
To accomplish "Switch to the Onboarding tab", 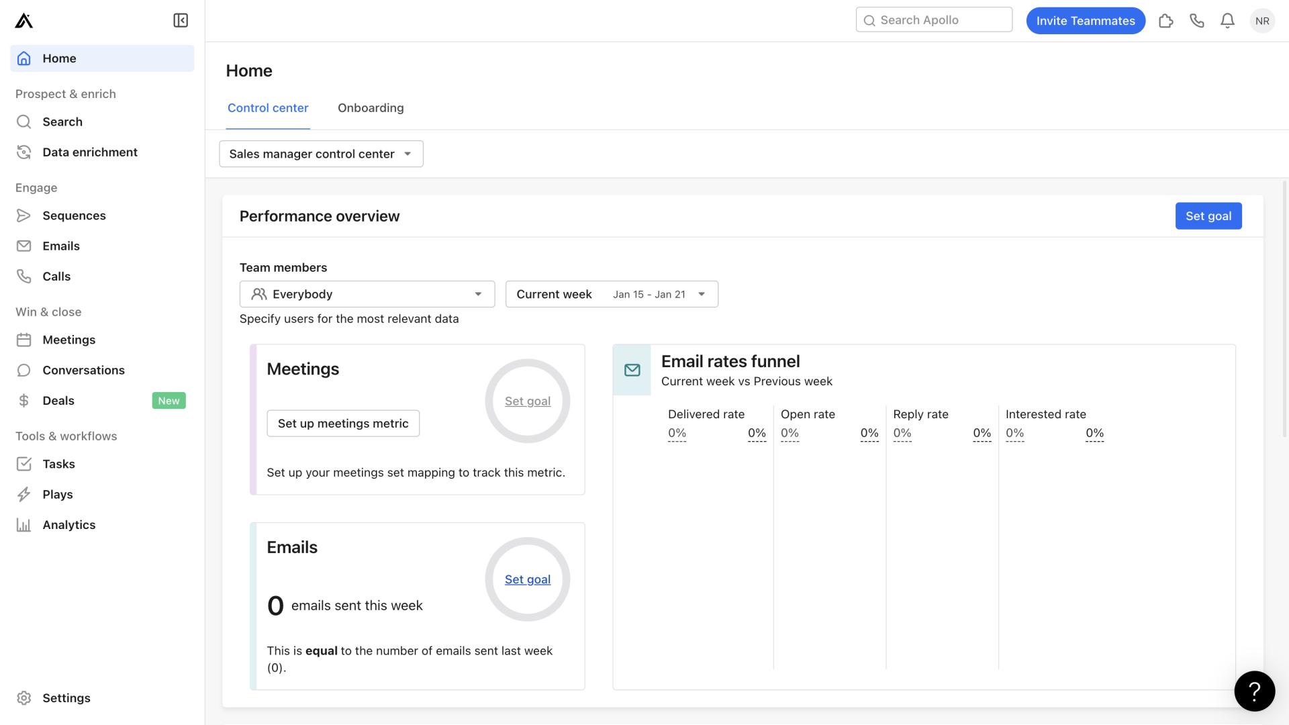I will [x=370, y=108].
